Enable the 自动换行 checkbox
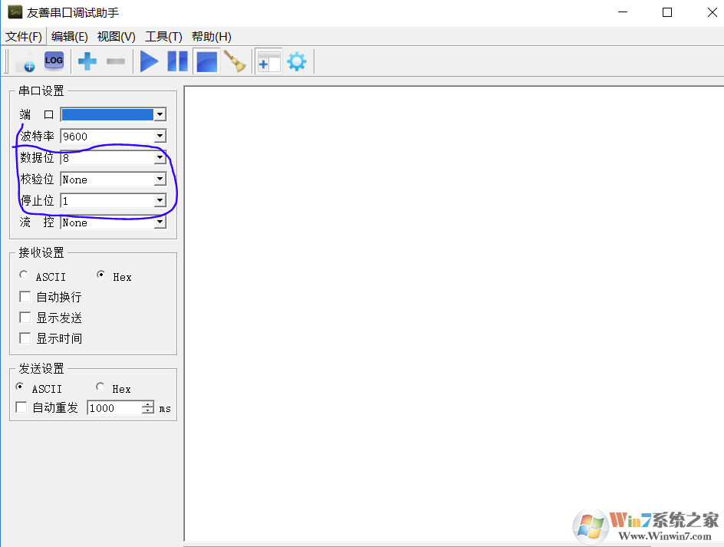The height and width of the screenshot is (547, 724). point(25,297)
